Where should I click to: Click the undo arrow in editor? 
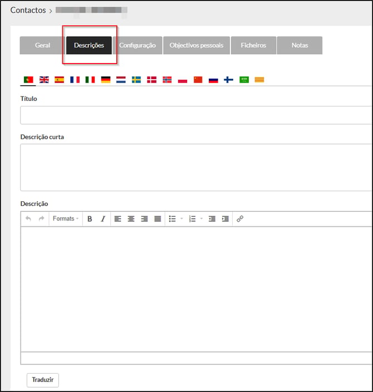point(28,219)
